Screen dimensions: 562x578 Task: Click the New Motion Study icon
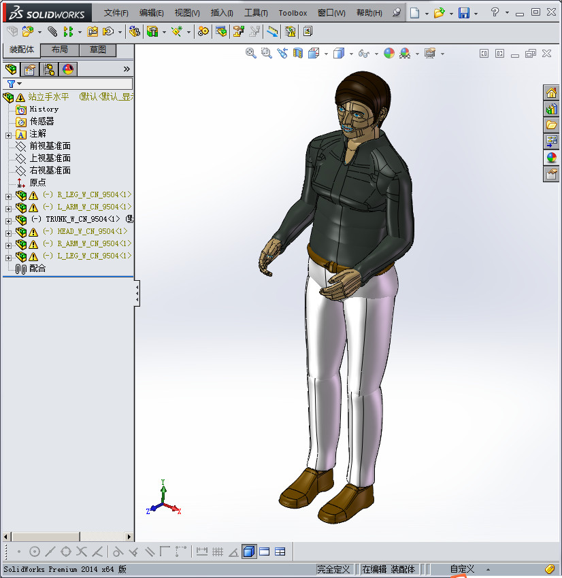pos(203,31)
